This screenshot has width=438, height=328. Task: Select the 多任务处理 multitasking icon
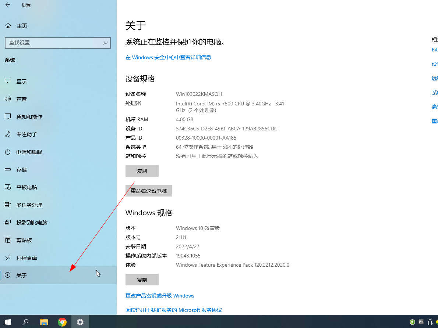coord(8,205)
